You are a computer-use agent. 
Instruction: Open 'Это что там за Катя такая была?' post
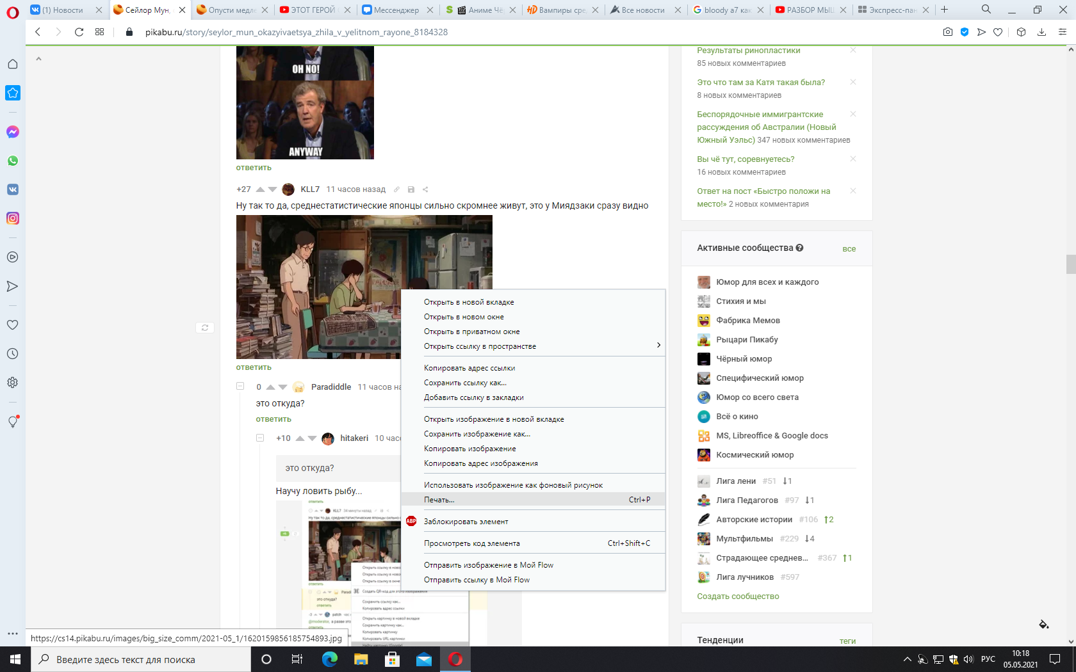click(761, 83)
